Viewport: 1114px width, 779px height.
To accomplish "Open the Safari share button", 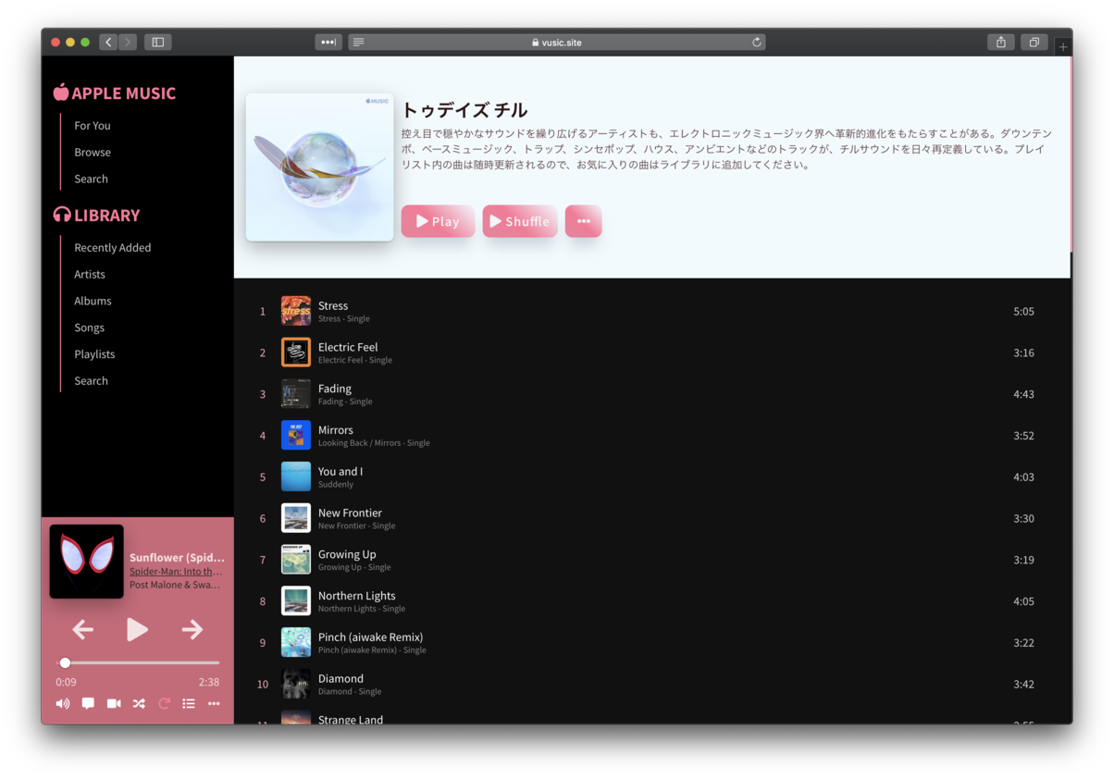I will [1000, 42].
